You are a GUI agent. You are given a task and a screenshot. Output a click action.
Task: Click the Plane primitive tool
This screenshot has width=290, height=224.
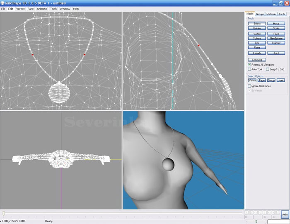click(x=257, y=48)
